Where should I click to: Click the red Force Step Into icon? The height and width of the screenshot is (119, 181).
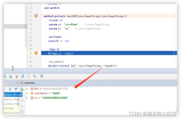pyautogui.click(x=17, y=76)
